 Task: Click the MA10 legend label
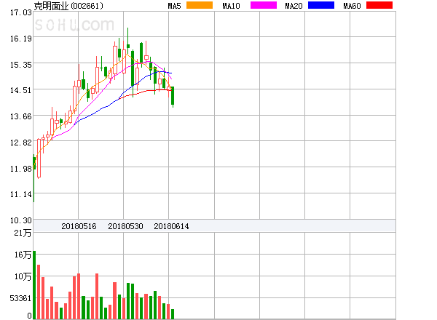coord(231,6)
